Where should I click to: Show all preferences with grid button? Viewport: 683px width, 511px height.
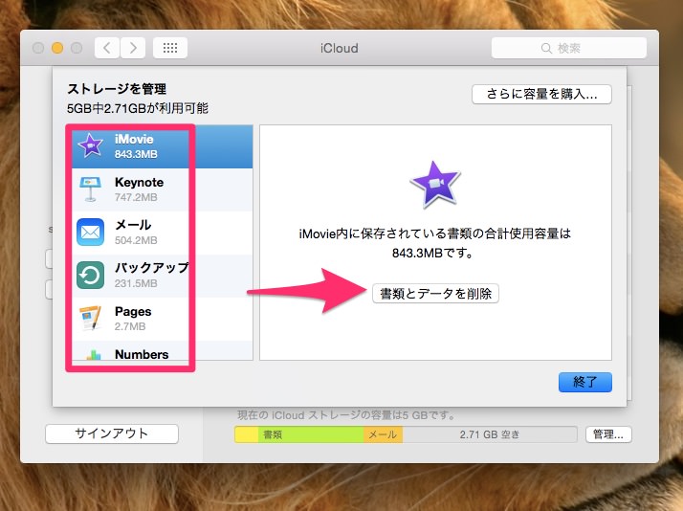coord(170,48)
